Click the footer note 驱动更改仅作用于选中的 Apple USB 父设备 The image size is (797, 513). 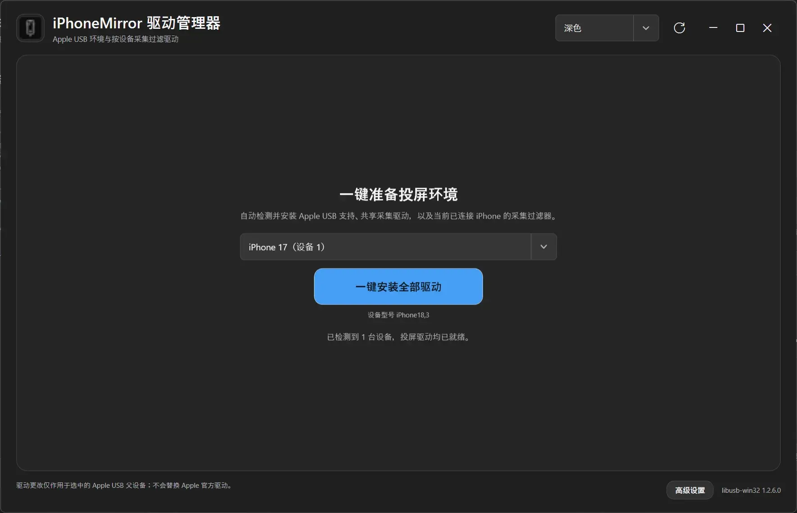[x=124, y=486]
